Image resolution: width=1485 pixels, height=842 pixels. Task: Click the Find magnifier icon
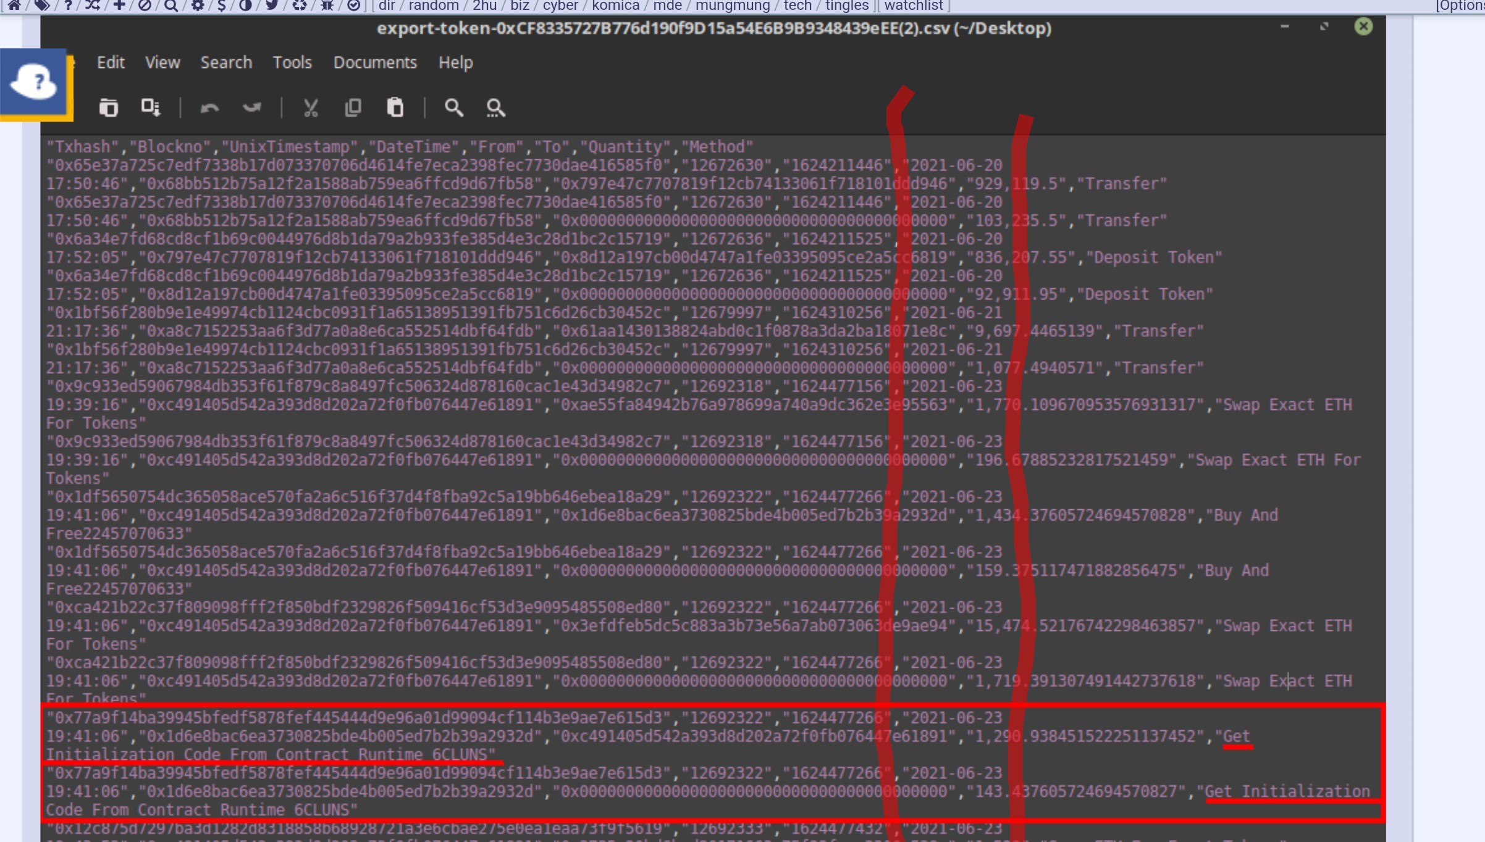click(454, 107)
